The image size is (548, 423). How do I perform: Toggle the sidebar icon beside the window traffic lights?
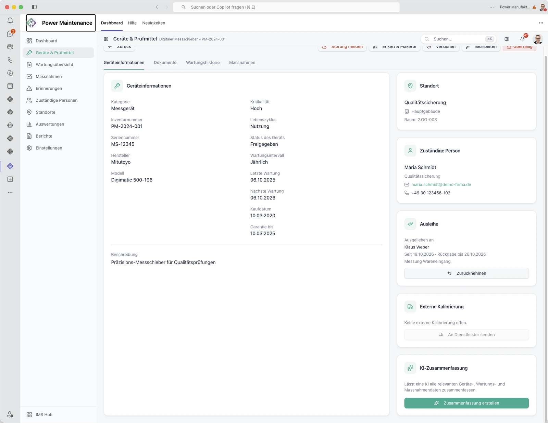[34, 7]
